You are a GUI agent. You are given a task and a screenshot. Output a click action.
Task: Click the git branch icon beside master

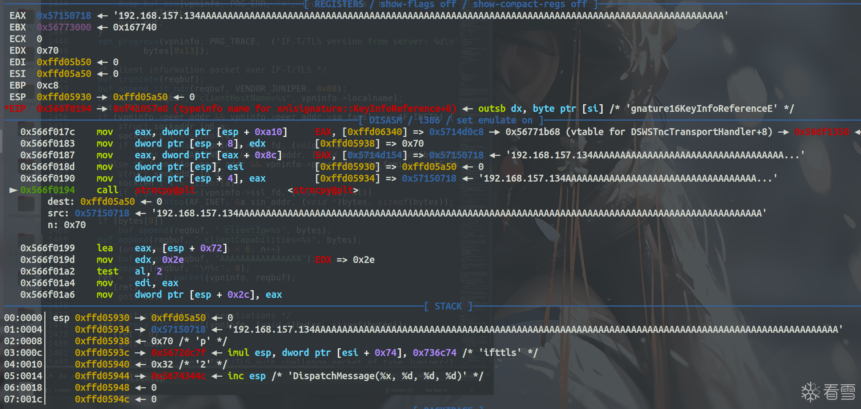[388, 390]
